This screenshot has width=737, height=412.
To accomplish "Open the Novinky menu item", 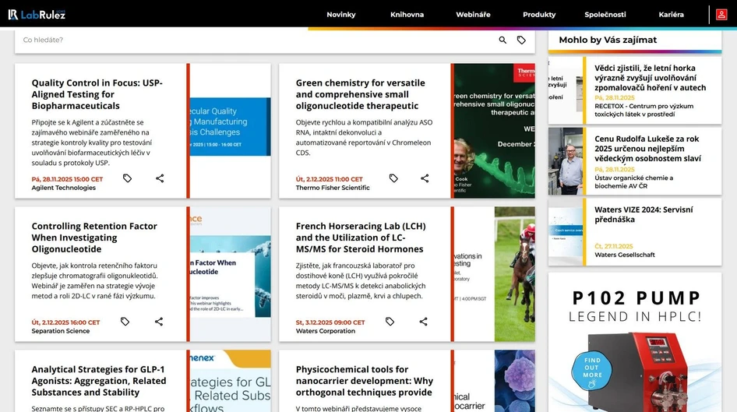I will [x=341, y=15].
